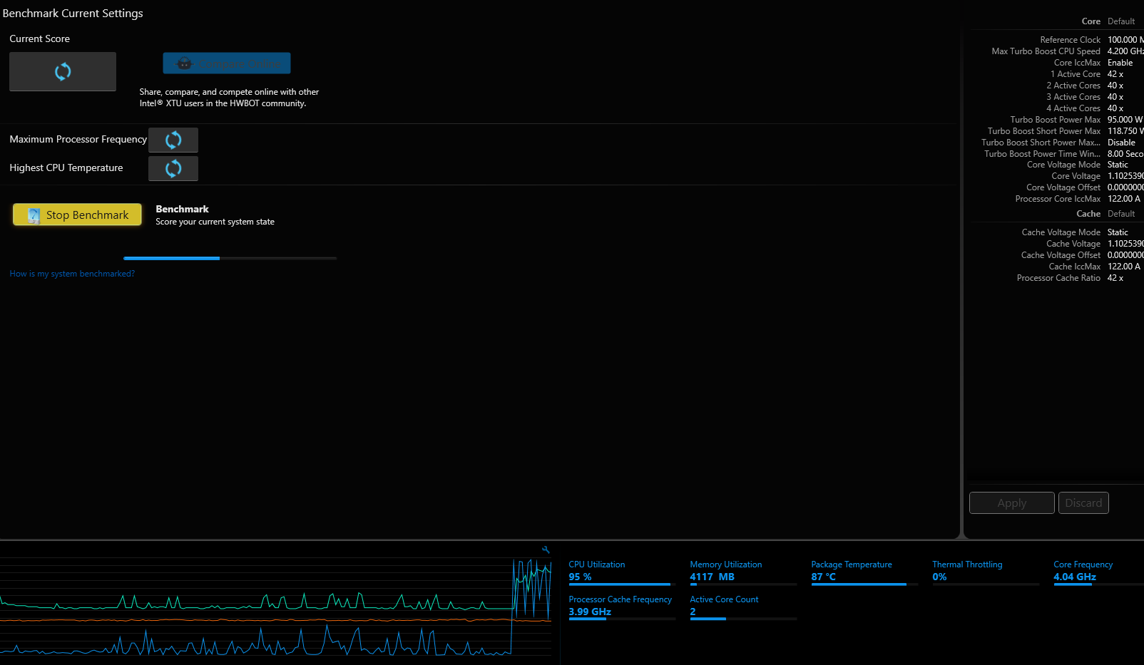Select the '87 °C' temperature value

pyautogui.click(x=823, y=577)
